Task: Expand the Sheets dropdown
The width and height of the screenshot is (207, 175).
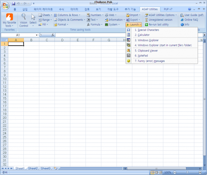Action: [x=45, y=15]
